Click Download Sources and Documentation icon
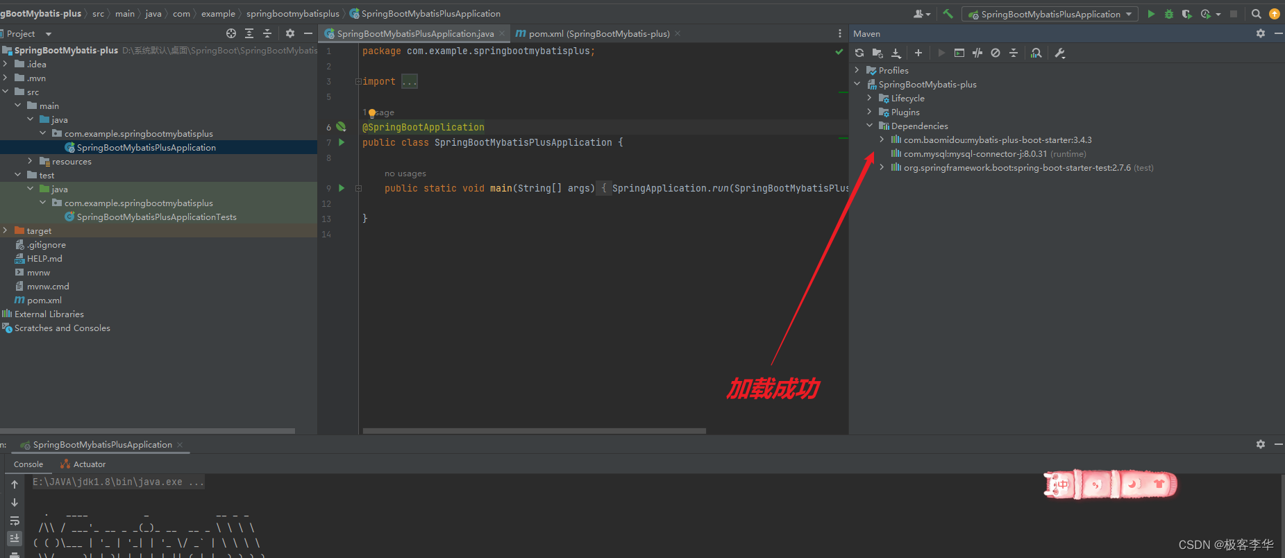The height and width of the screenshot is (558, 1285). (896, 53)
